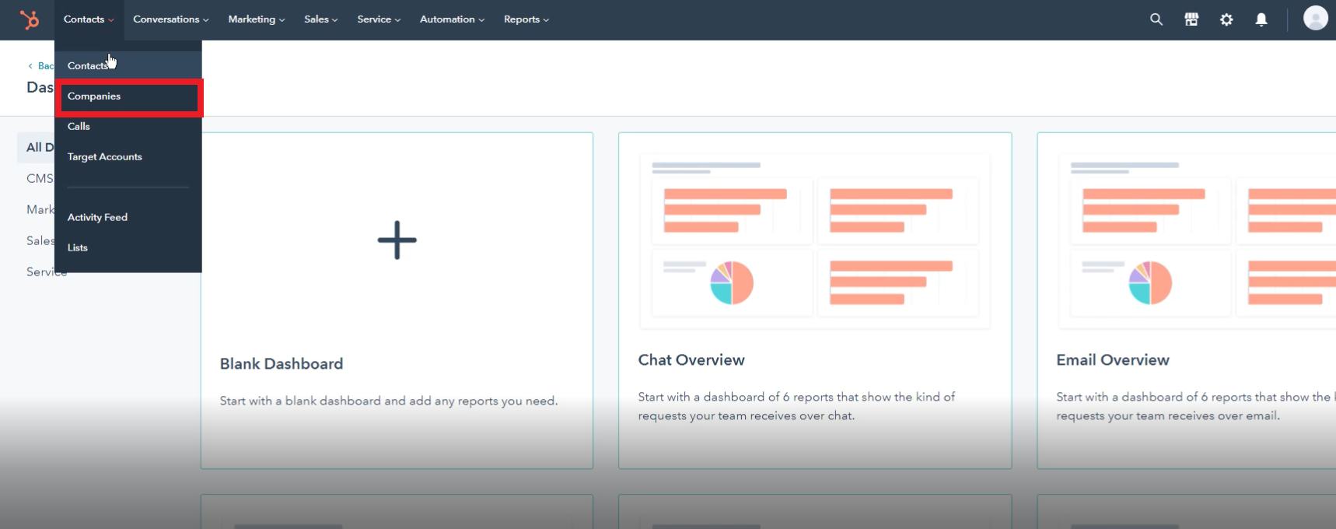This screenshot has width=1336, height=529.
Task: Expand the Reports navigation menu
Action: point(526,19)
